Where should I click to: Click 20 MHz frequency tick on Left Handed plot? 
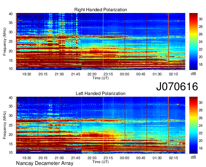tap(11, 135)
